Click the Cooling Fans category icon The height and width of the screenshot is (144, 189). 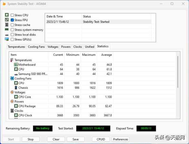[x=12, y=78]
